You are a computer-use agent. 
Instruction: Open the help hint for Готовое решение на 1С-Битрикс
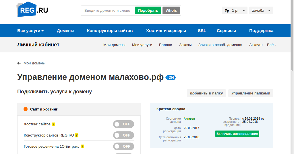coord(82,147)
